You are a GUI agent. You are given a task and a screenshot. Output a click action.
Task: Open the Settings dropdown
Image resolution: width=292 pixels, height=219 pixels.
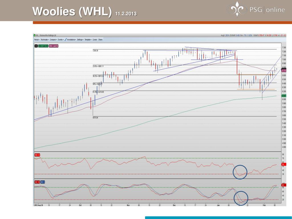pyautogui.click(x=80, y=40)
